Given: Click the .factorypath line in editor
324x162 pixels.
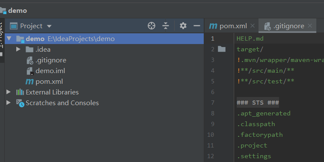Looking at the screenshot, I should 260,135.
